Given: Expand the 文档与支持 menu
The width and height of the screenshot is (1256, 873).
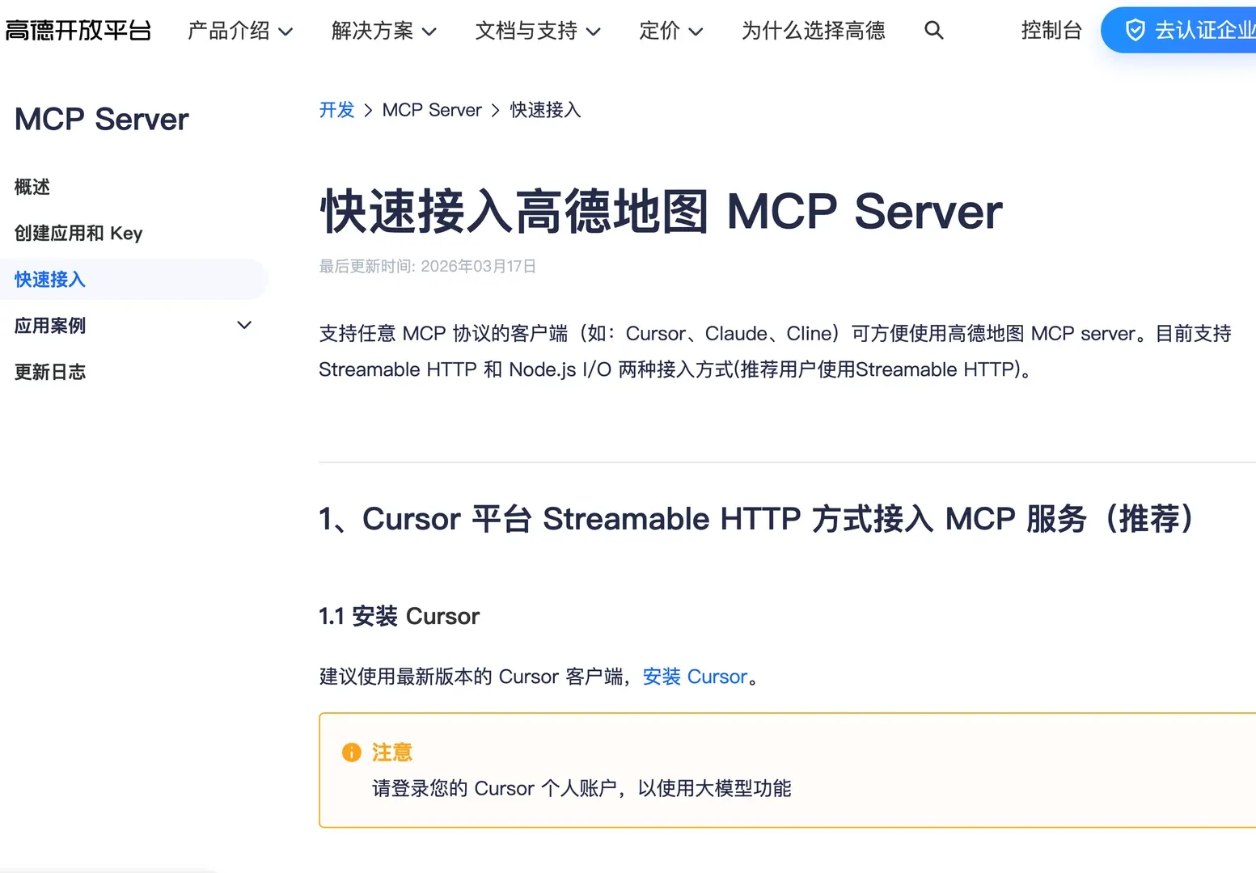Looking at the screenshot, I should 538,31.
